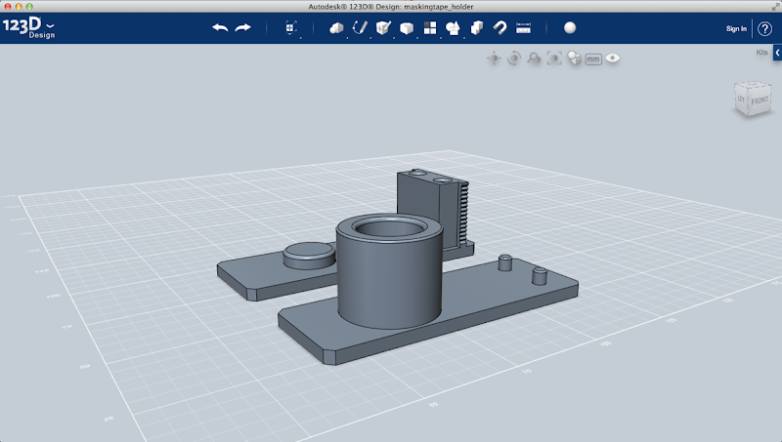The height and width of the screenshot is (442, 782).
Task: Click the Sign In link
Action: pos(736,29)
